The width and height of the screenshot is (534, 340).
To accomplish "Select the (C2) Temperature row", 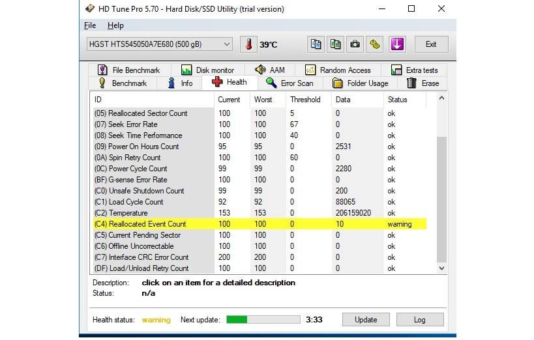I will (259, 213).
